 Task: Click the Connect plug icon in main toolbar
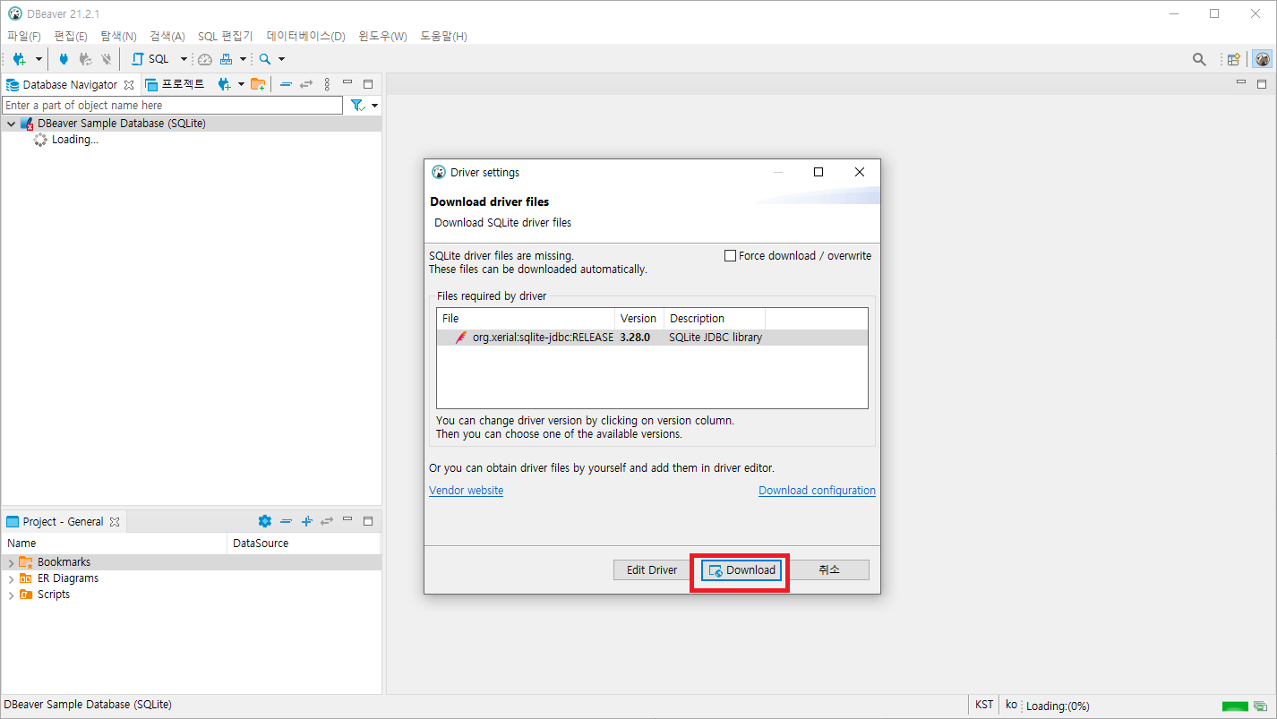pos(64,59)
